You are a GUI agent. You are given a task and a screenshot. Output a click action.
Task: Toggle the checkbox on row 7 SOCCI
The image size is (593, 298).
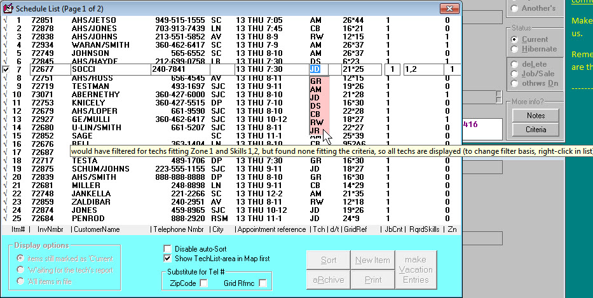point(6,69)
